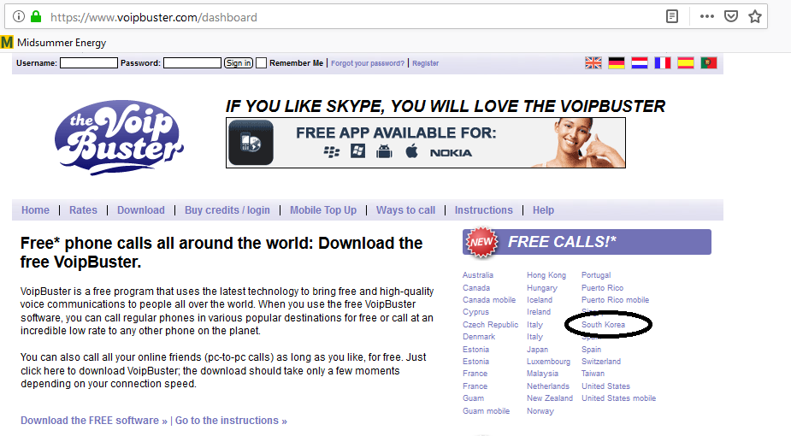The width and height of the screenshot is (791, 436).
Task: Open the page actions three-dots menu
Action: tap(706, 16)
